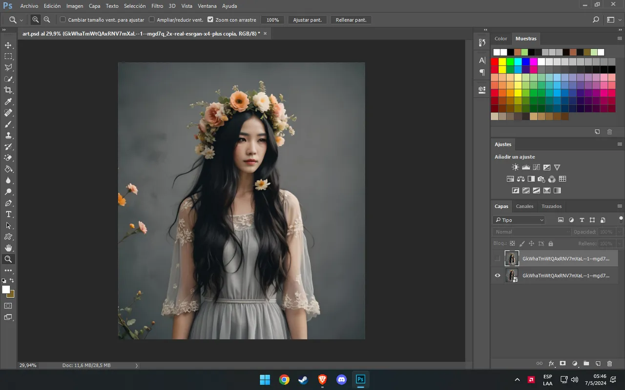Switch to the Color tab
Image resolution: width=625 pixels, height=390 pixels.
click(x=501, y=39)
